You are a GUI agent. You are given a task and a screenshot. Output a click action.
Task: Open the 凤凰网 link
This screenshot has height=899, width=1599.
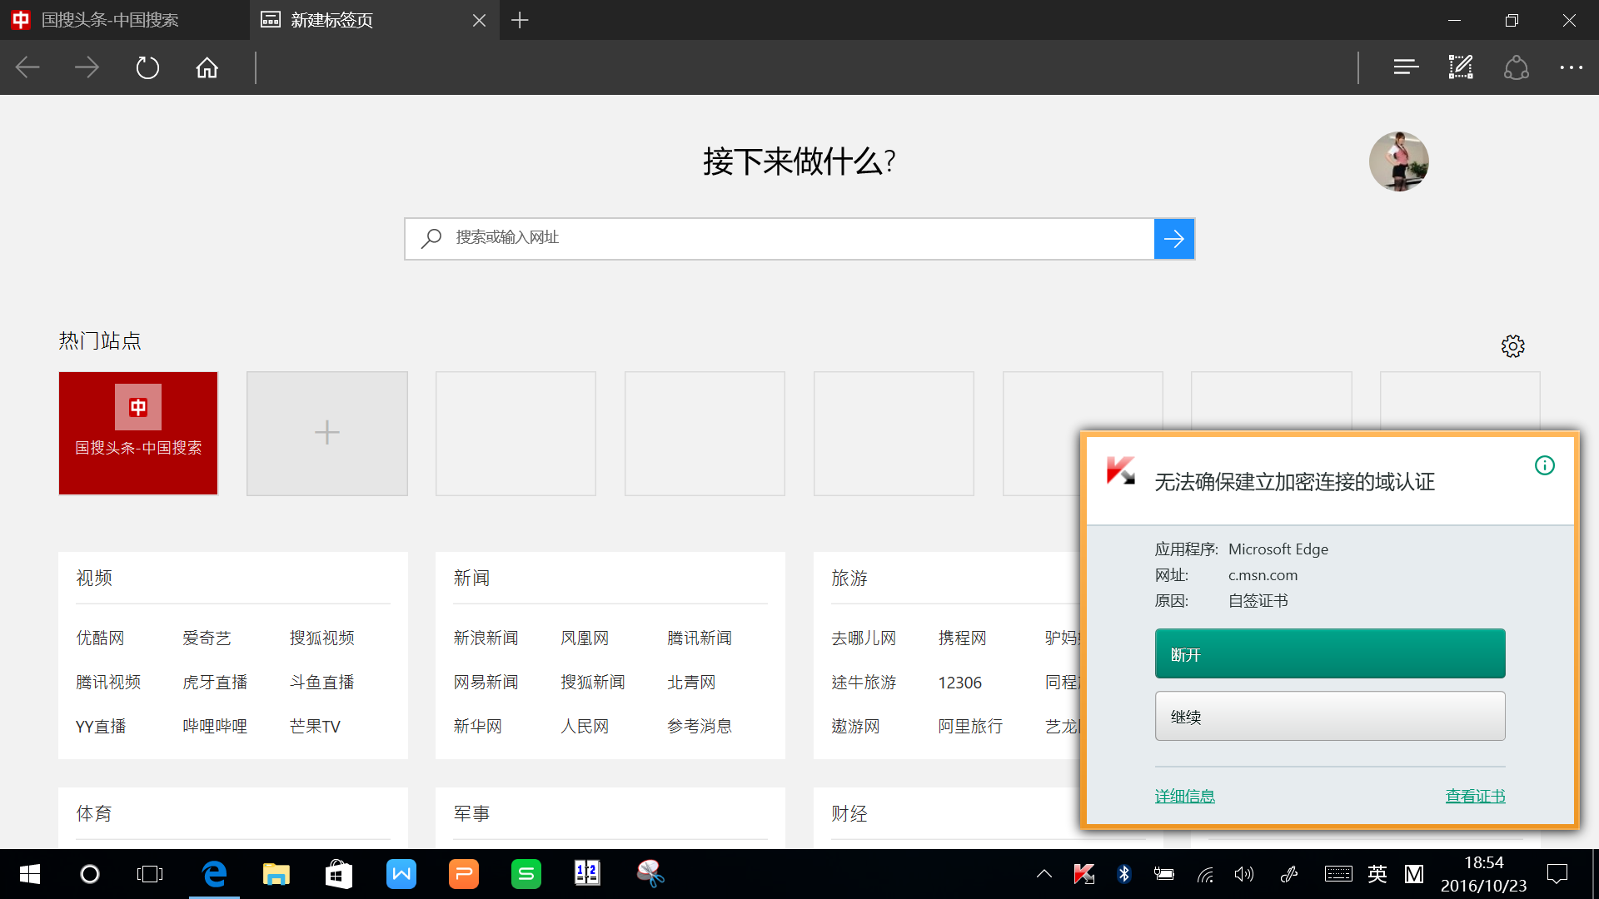point(585,638)
